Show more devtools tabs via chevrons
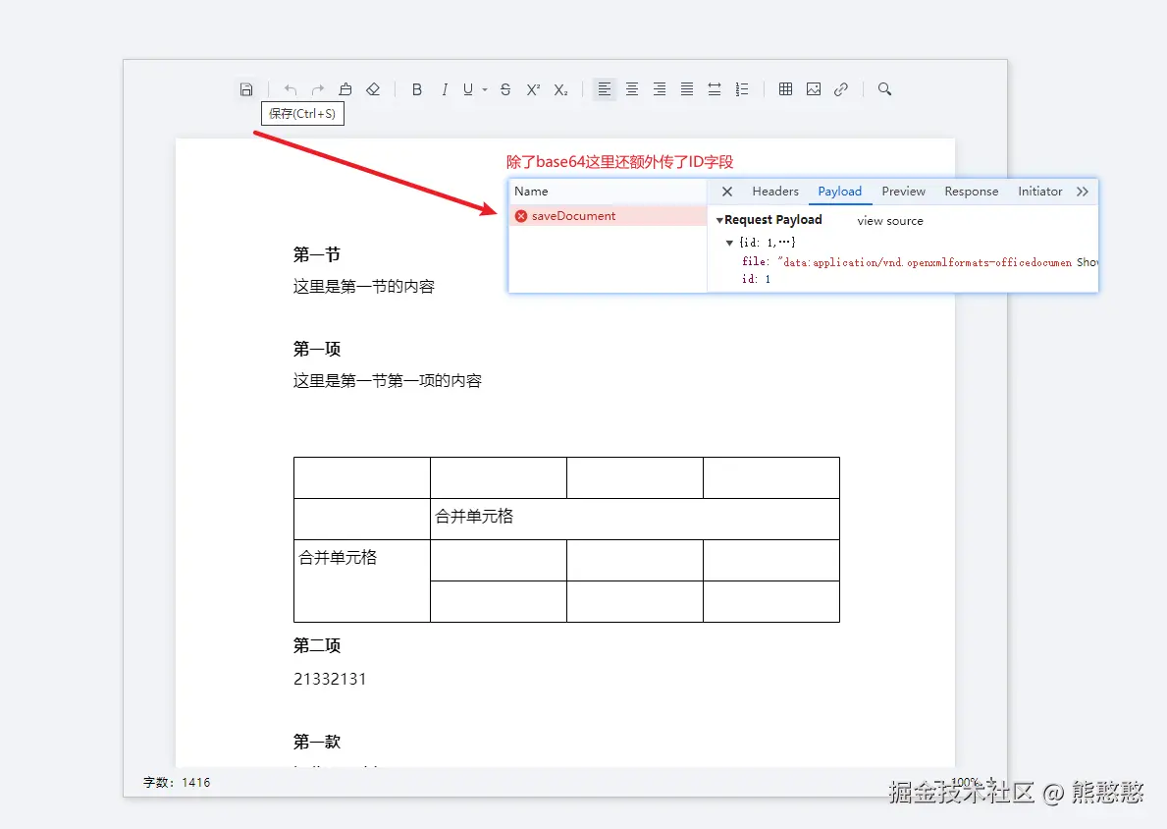 click(1083, 192)
